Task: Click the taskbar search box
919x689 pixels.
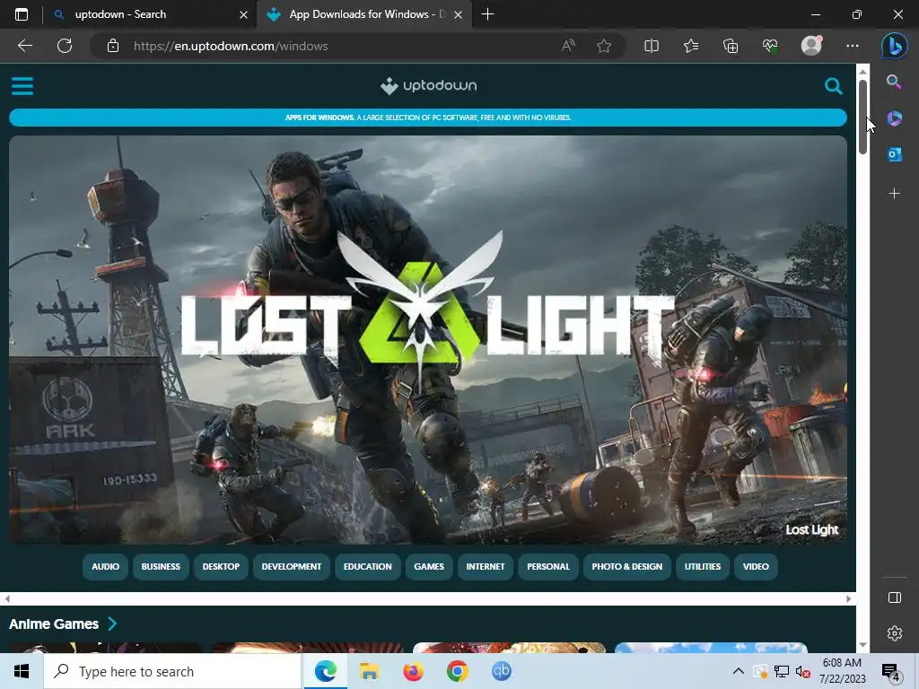Action: pos(172,671)
